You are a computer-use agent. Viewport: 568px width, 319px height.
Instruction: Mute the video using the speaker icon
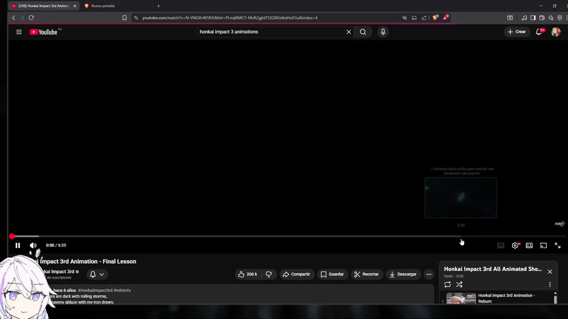click(x=33, y=245)
